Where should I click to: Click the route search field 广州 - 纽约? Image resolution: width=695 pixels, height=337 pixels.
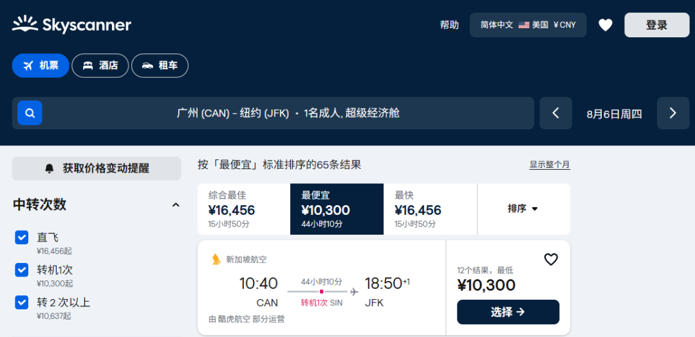(288, 113)
